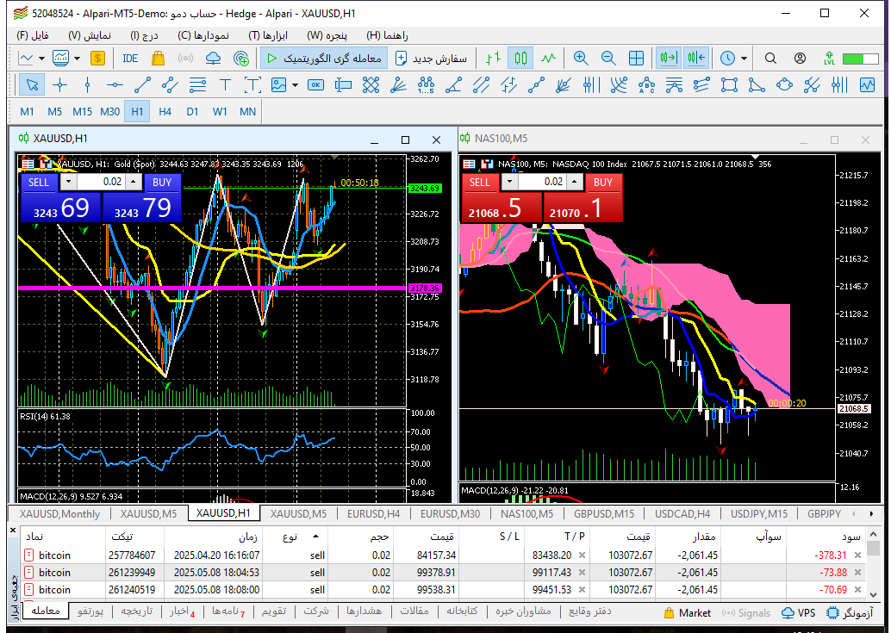Image resolution: width=891 pixels, height=633 pixels.
Task: Select the triangle shape drawing tool
Action: tap(757, 85)
